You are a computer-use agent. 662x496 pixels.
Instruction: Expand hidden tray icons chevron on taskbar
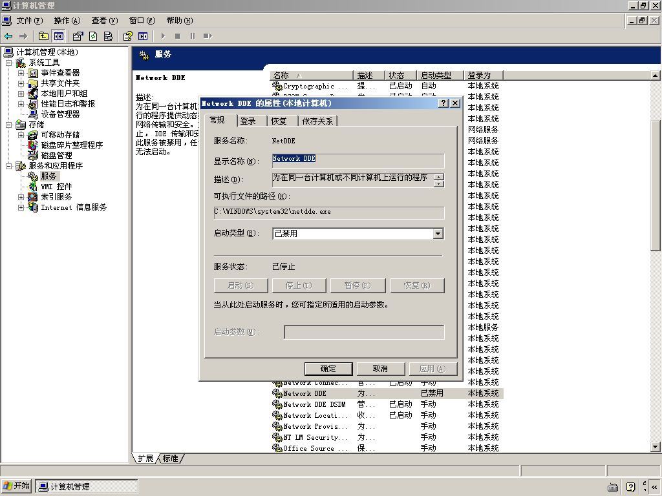(654, 487)
